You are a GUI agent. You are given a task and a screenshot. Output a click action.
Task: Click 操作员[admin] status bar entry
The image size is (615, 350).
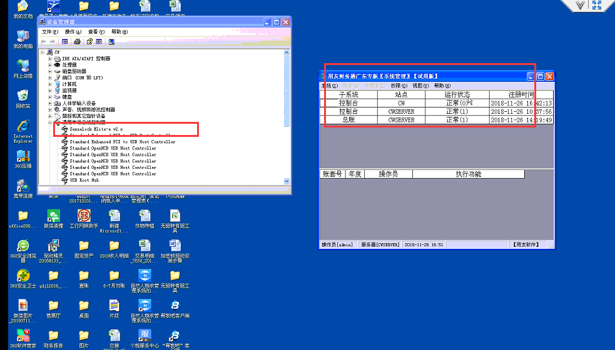[x=337, y=244]
